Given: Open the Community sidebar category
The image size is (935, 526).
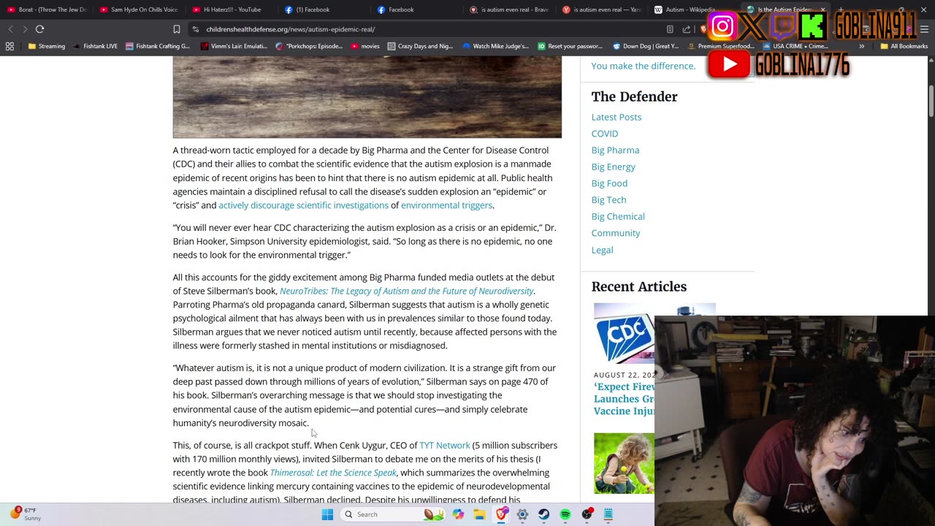Looking at the screenshot, I should tap(615, 233).
